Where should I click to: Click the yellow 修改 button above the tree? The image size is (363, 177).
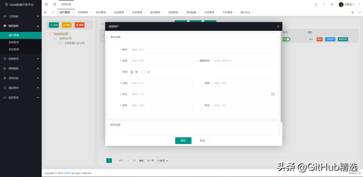(67, 25)
